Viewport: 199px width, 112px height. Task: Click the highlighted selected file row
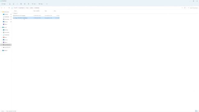tap(36, 18)
